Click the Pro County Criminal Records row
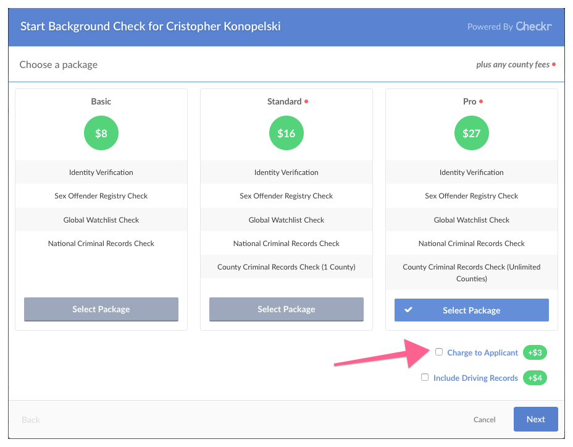This screenshot has width=573, height=447. [x=472, y=273]
